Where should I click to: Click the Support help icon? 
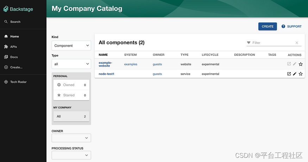(283, 26)
